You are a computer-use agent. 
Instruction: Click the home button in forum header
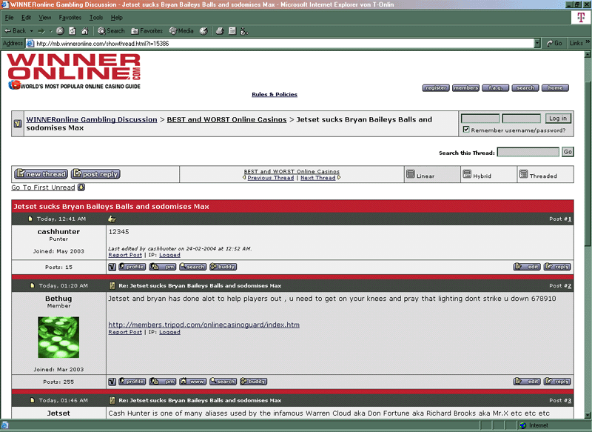(x=555, y=88)
